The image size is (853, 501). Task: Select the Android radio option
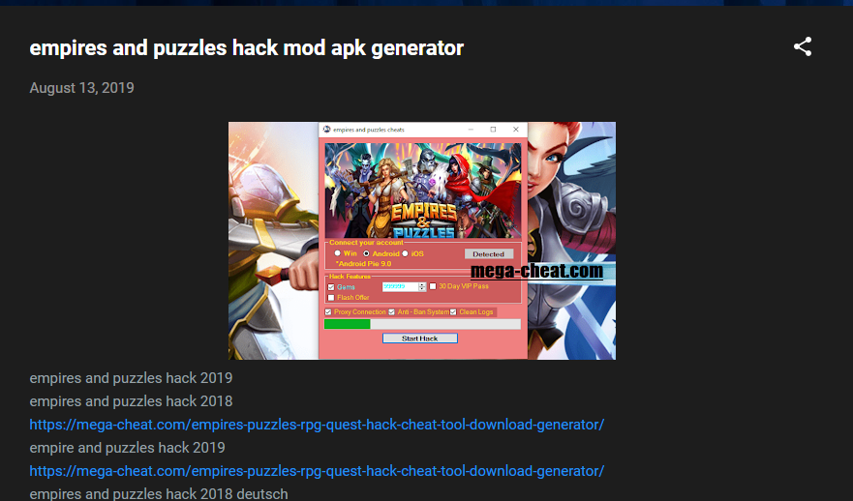click(366, 253)
